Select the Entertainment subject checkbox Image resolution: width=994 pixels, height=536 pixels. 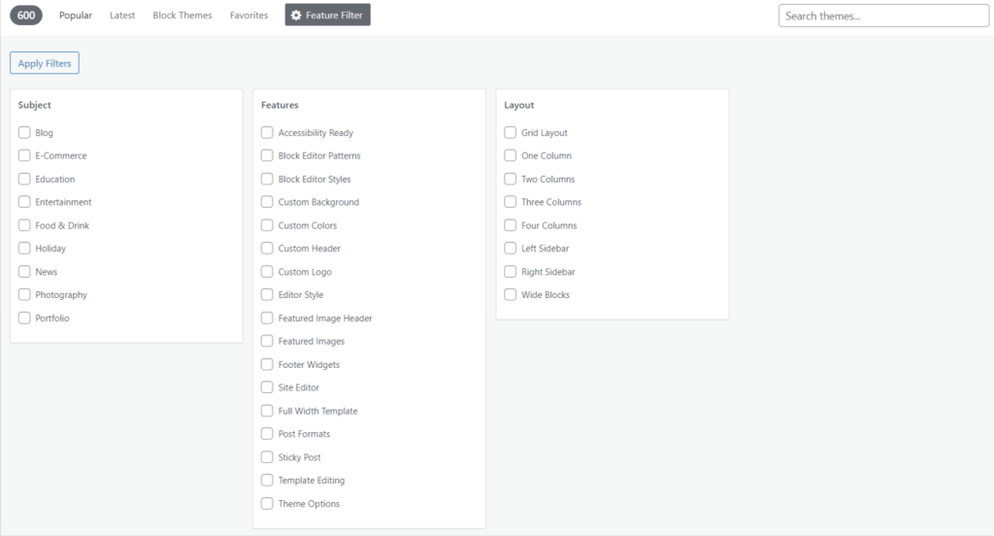coord(24,202)
